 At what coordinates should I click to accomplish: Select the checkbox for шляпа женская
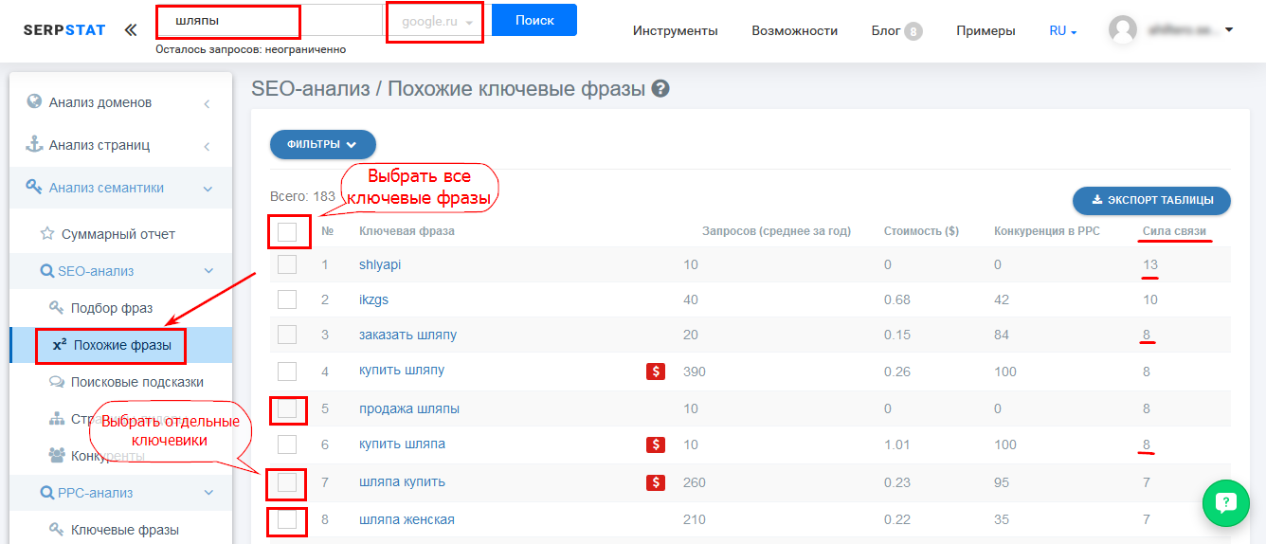pos(287,519)
